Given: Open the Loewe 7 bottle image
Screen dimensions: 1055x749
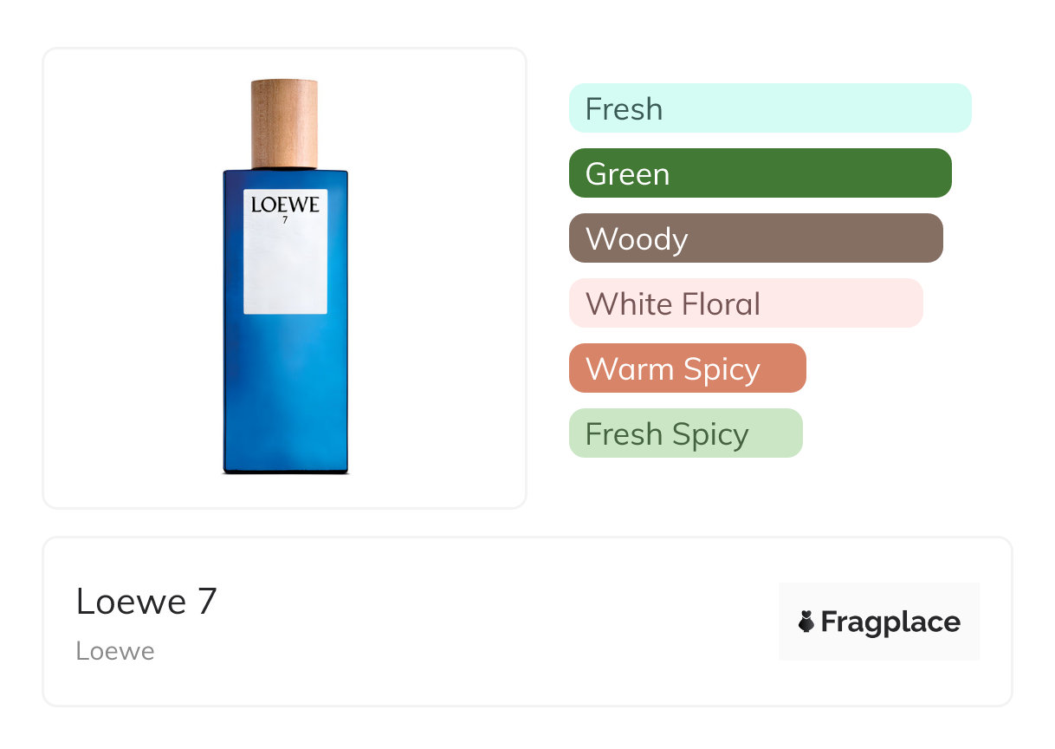Looking at the screenshot, I should [x=285, y=277].
